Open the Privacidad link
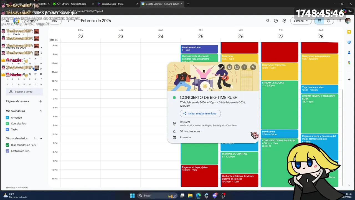This screenshot has height=200, width=355. (23, 187)
